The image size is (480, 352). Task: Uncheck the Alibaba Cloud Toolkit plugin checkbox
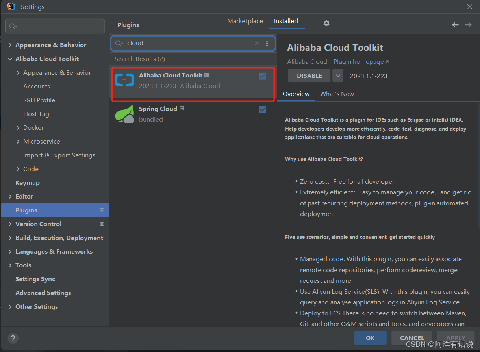(263, 76)
